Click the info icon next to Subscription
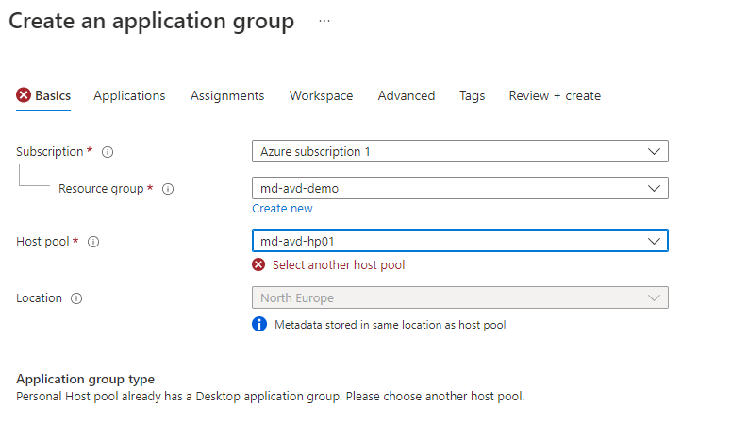This screenshot has height=441, width=731. [x=108, y=152]
